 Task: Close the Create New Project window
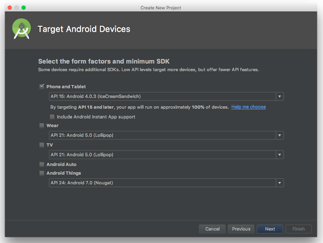pyautogui.click(x=7, y=8)
